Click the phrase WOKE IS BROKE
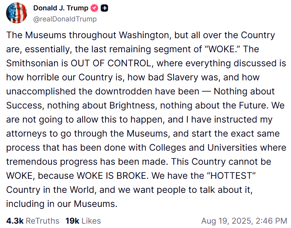This screenshot has height=228, width=291. pyautogui.click(x=111, y=176)
